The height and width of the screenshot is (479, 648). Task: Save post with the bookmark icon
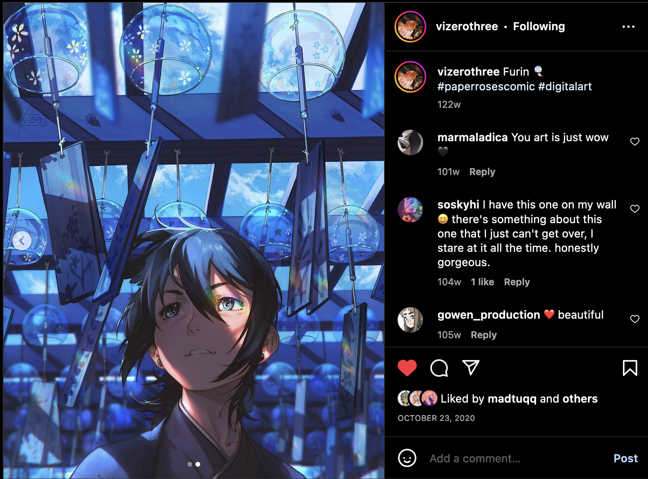click(x=630, y=368)
